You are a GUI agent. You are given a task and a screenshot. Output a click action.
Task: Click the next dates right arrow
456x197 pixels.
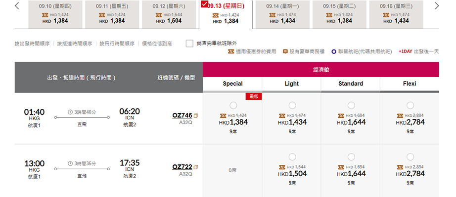(437, 5)
